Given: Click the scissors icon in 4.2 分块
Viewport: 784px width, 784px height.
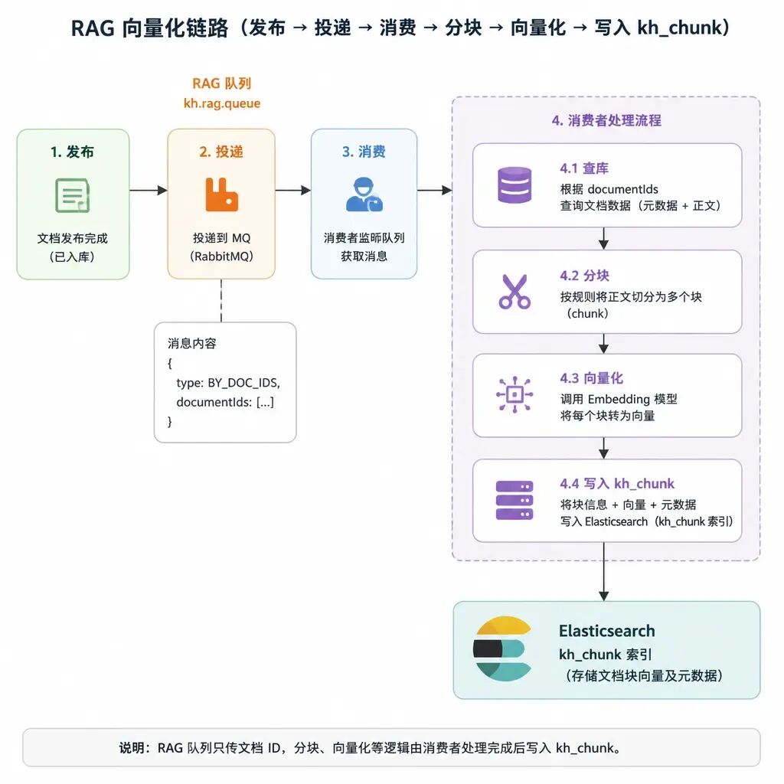Looking at the screenshot, I should click(x=514, y=292).
